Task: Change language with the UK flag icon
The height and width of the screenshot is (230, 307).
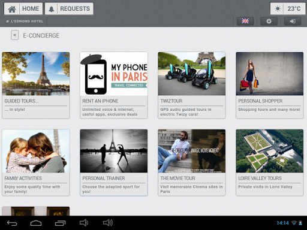Action: coord(245,21)
